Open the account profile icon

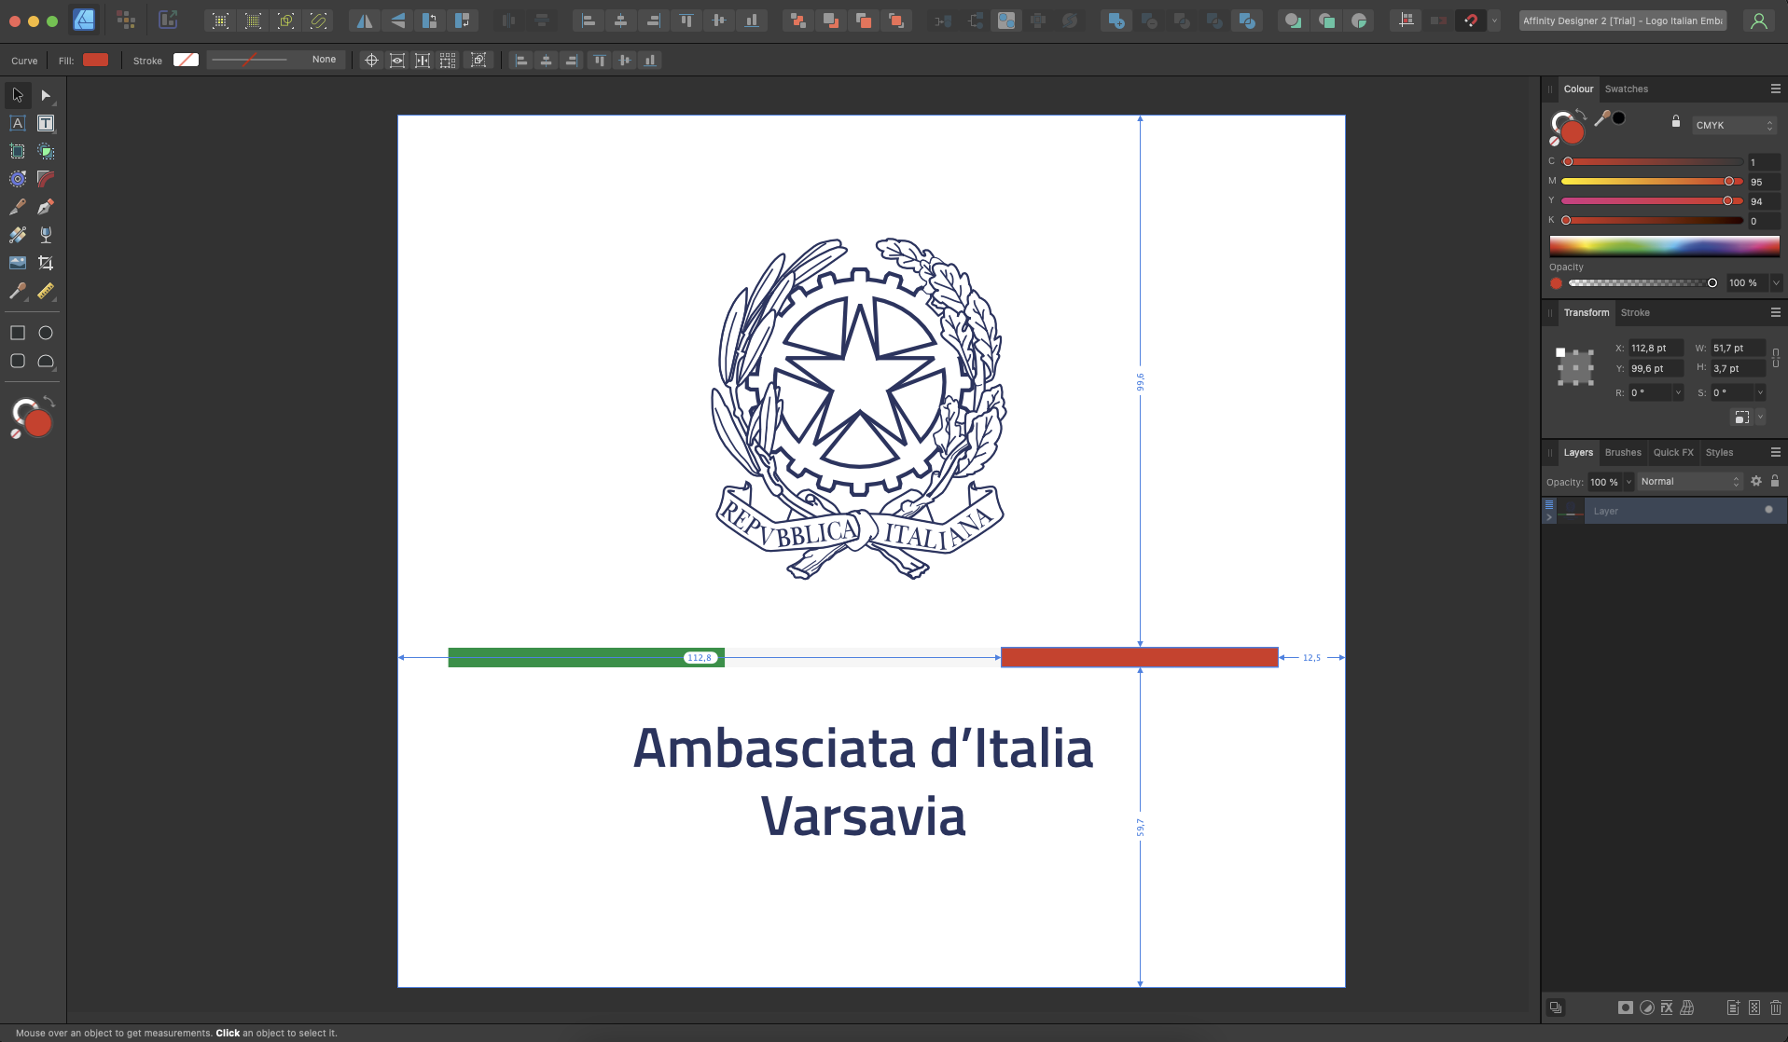[1759, 21]
